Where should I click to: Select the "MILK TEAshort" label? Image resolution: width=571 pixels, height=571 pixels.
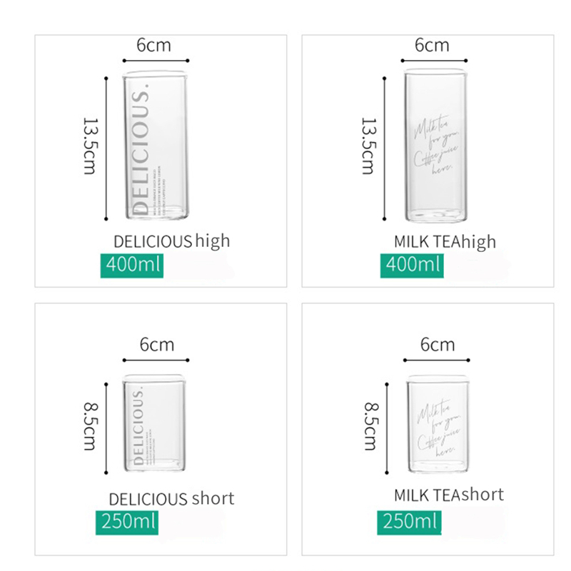point(449,495)
